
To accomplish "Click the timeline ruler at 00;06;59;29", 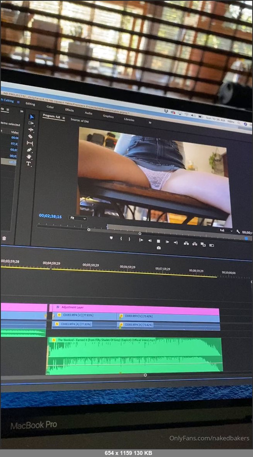I will (128, 267).
